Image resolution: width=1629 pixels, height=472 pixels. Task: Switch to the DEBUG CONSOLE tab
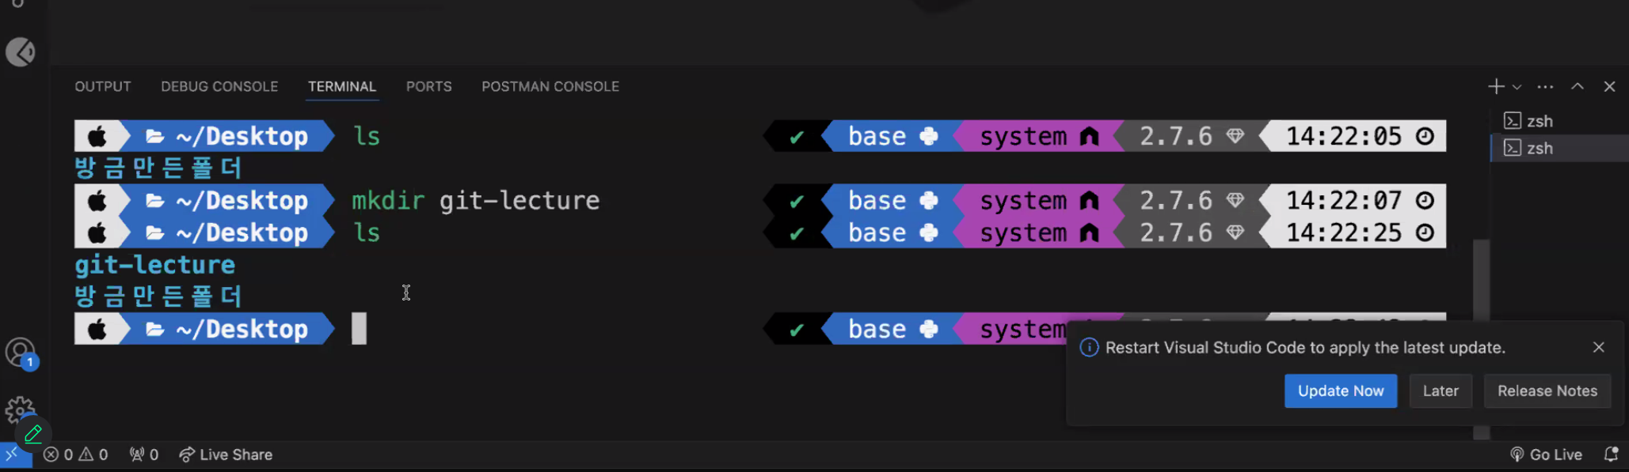click(x=219, y=86)
